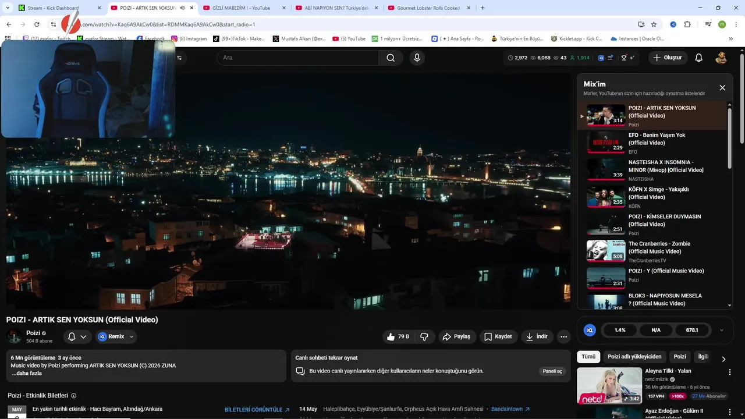The width and height of the screenshot is (745, 419).
Task: Play POIZI - KİMSELER DUYMASIN from the mix
Action: [652, 224]
